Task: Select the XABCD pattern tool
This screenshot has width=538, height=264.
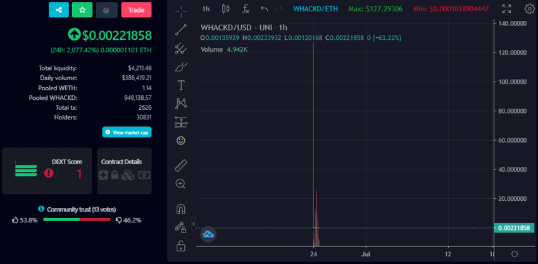Action: point(181,104)
